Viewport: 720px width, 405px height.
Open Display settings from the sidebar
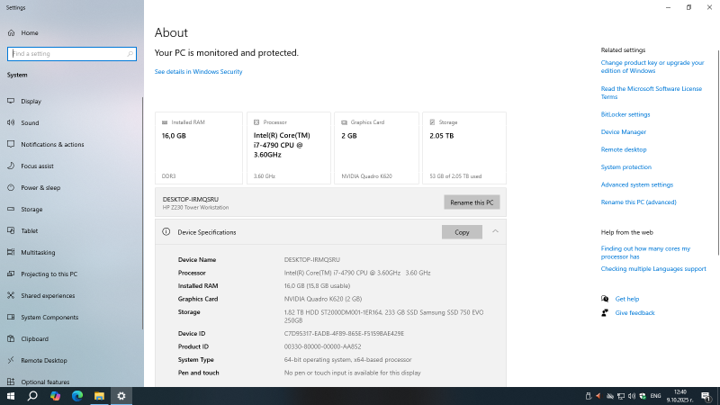pos(31,101)
